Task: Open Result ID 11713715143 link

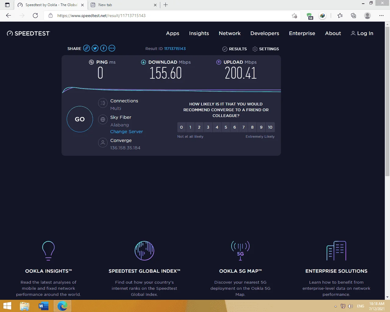Action: [175, 49]
